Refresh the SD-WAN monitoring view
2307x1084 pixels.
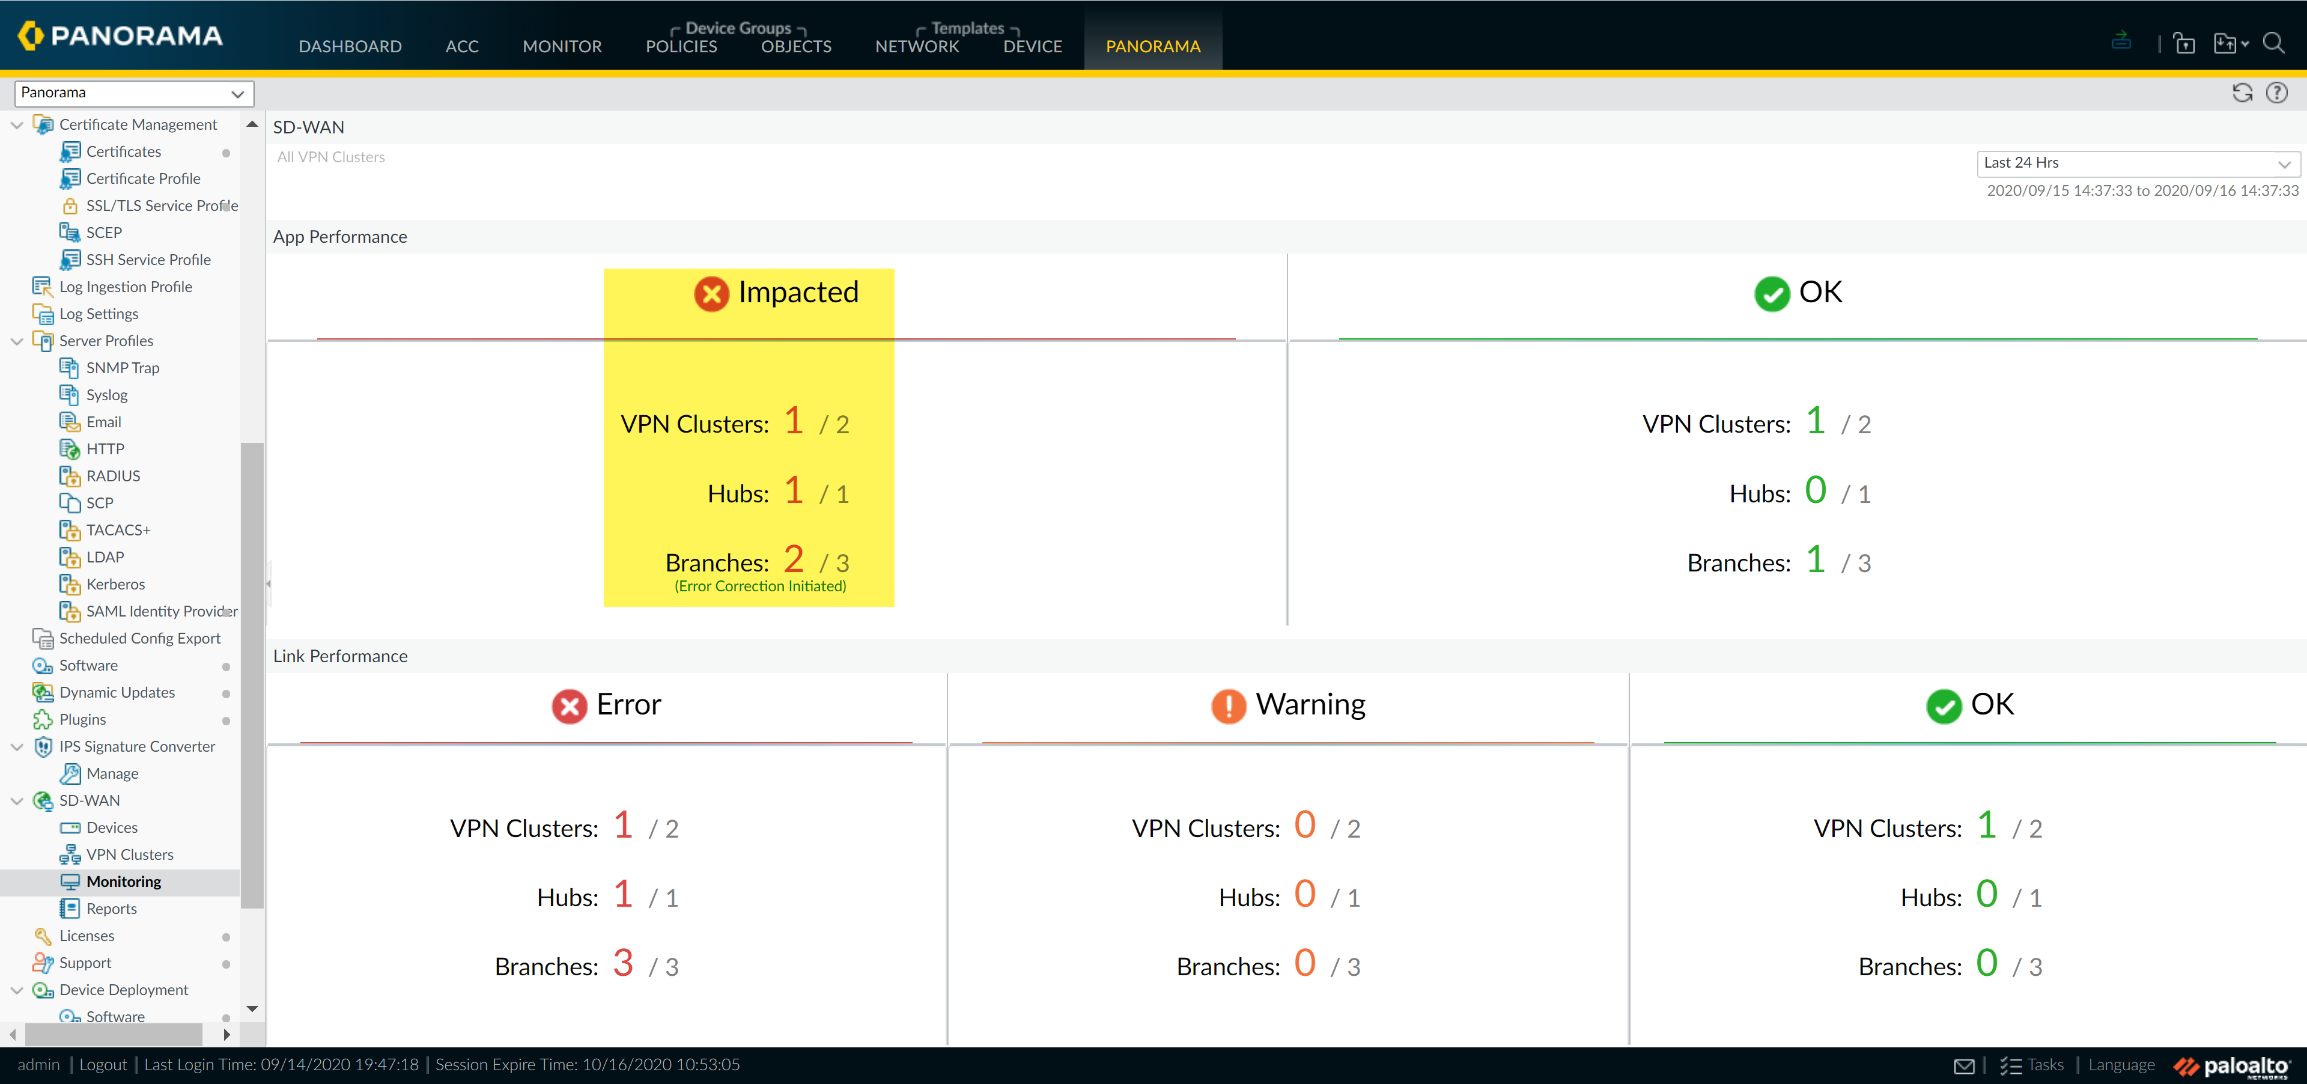2242,93
